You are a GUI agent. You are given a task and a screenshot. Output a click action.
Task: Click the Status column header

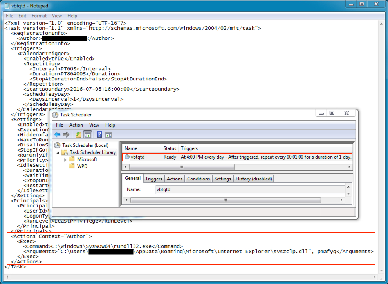(170, 148)
